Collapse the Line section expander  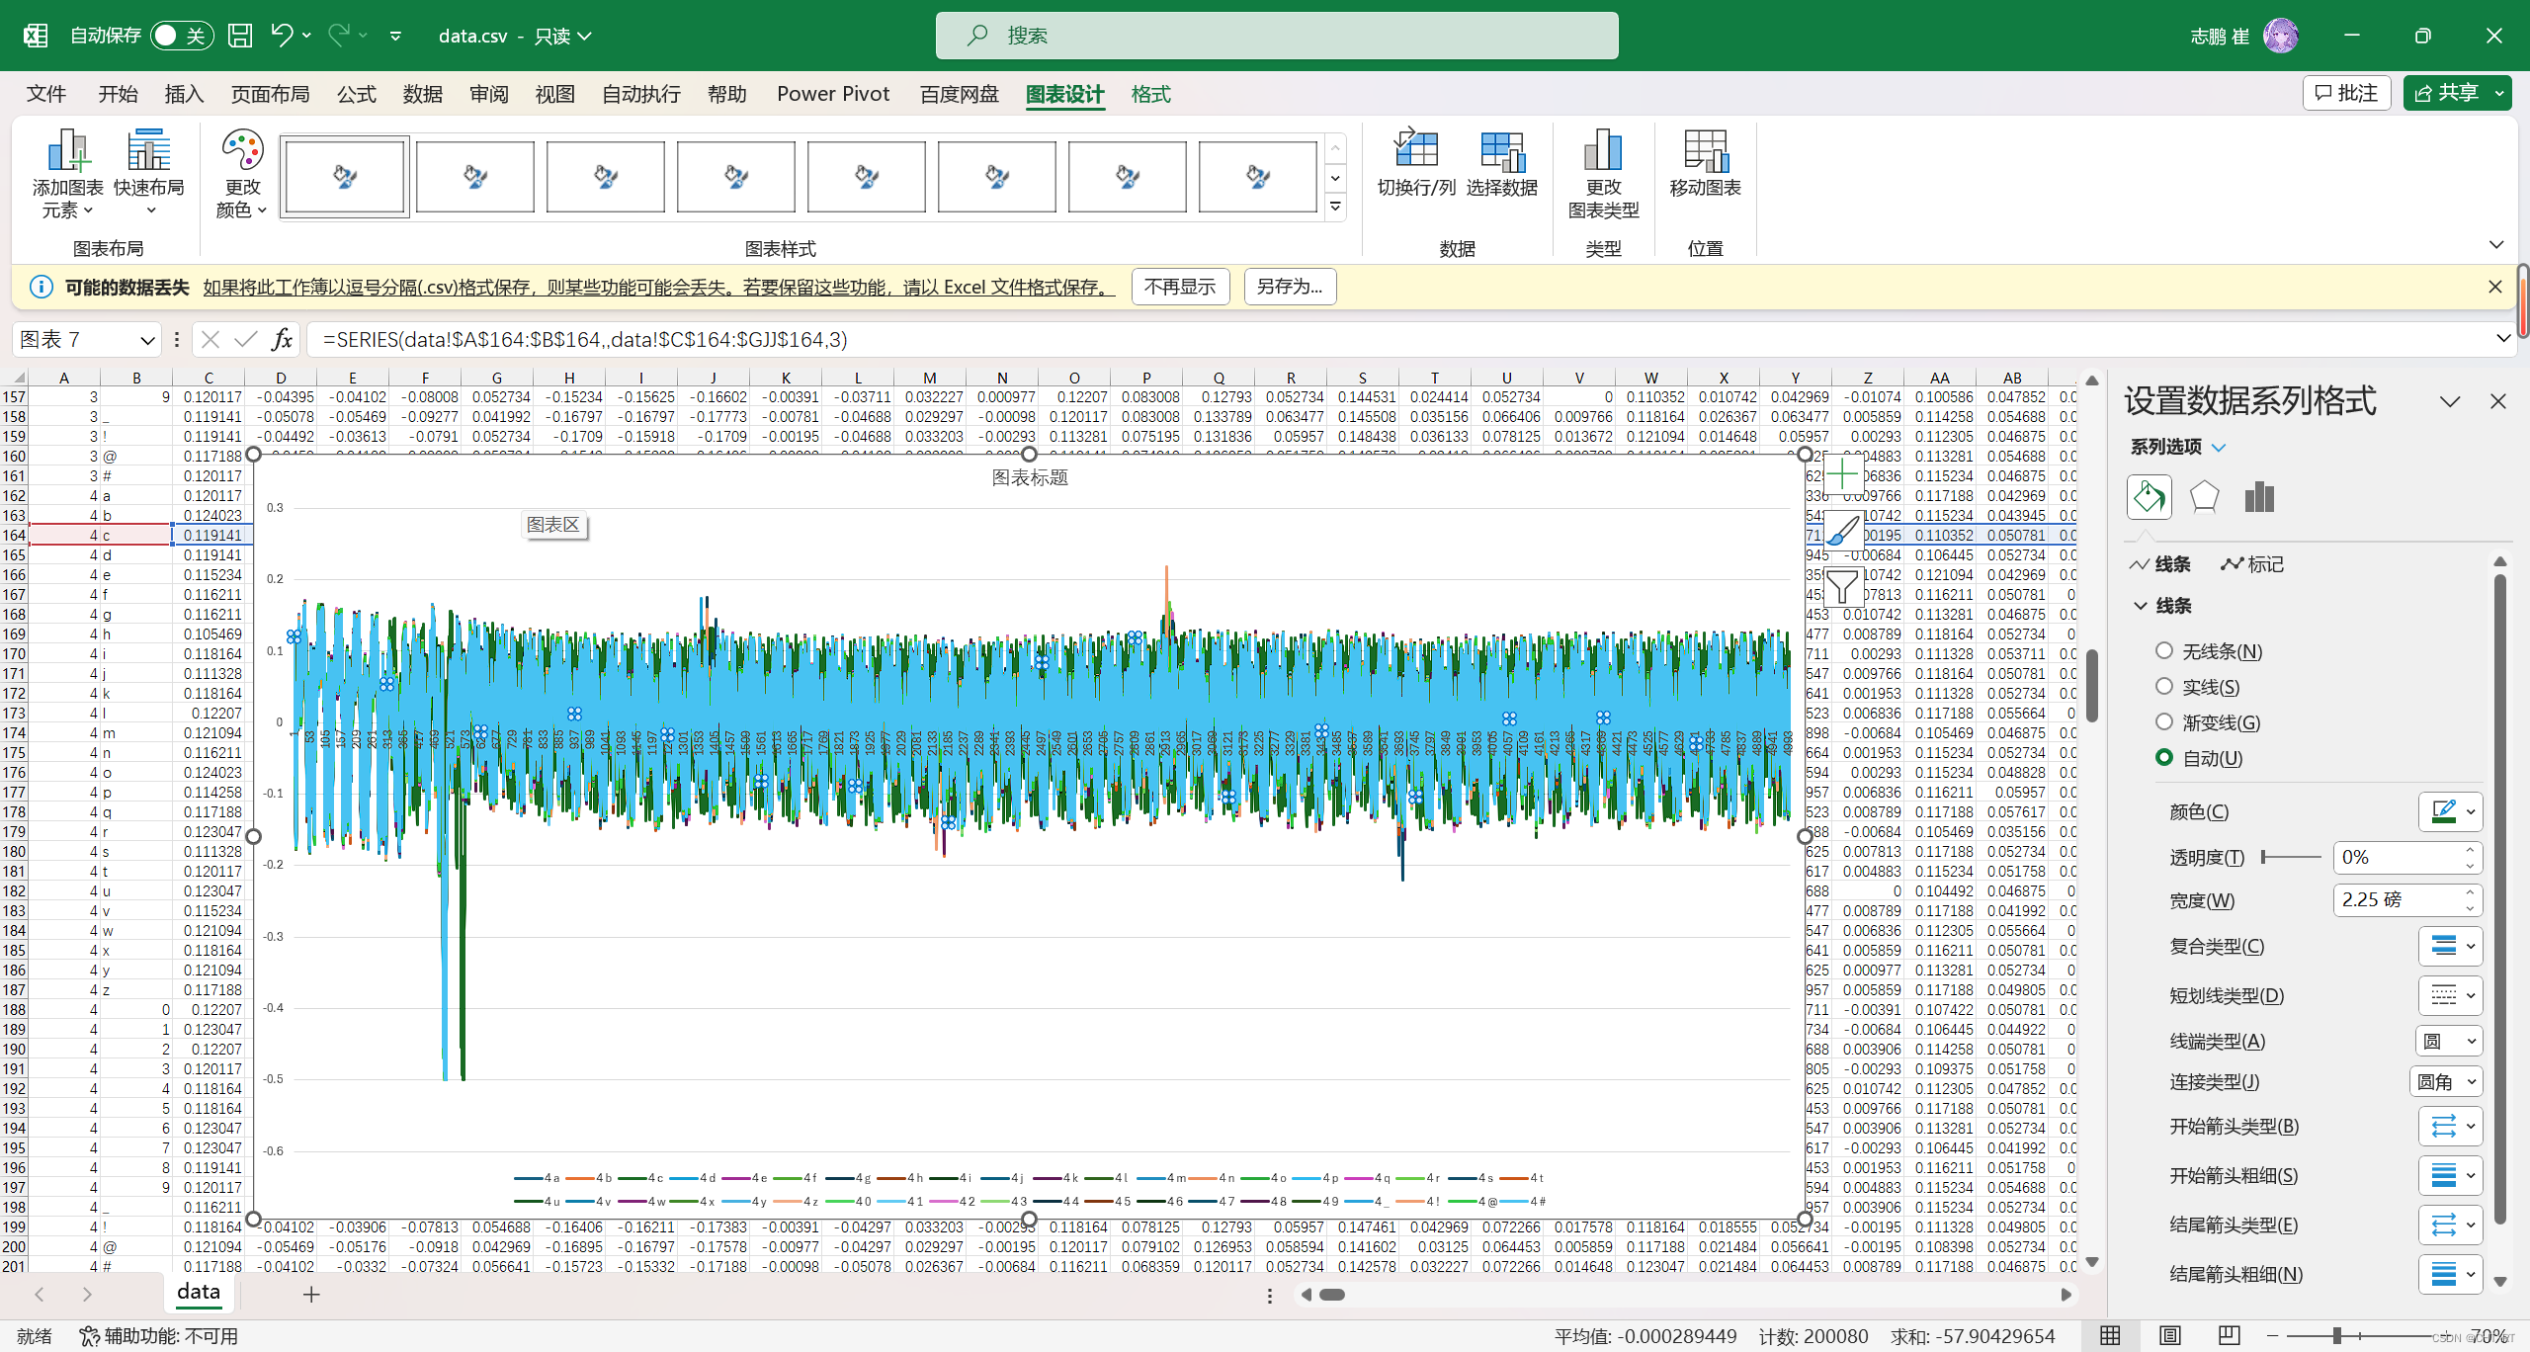(x=2142, y=605)
